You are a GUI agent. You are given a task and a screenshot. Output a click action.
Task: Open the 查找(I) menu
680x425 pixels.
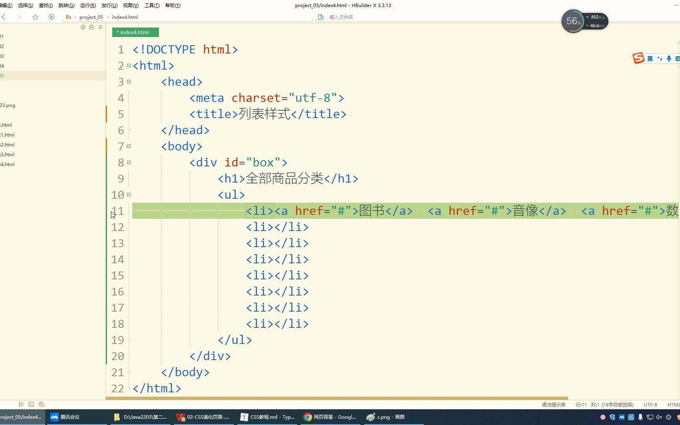[46, 6]
